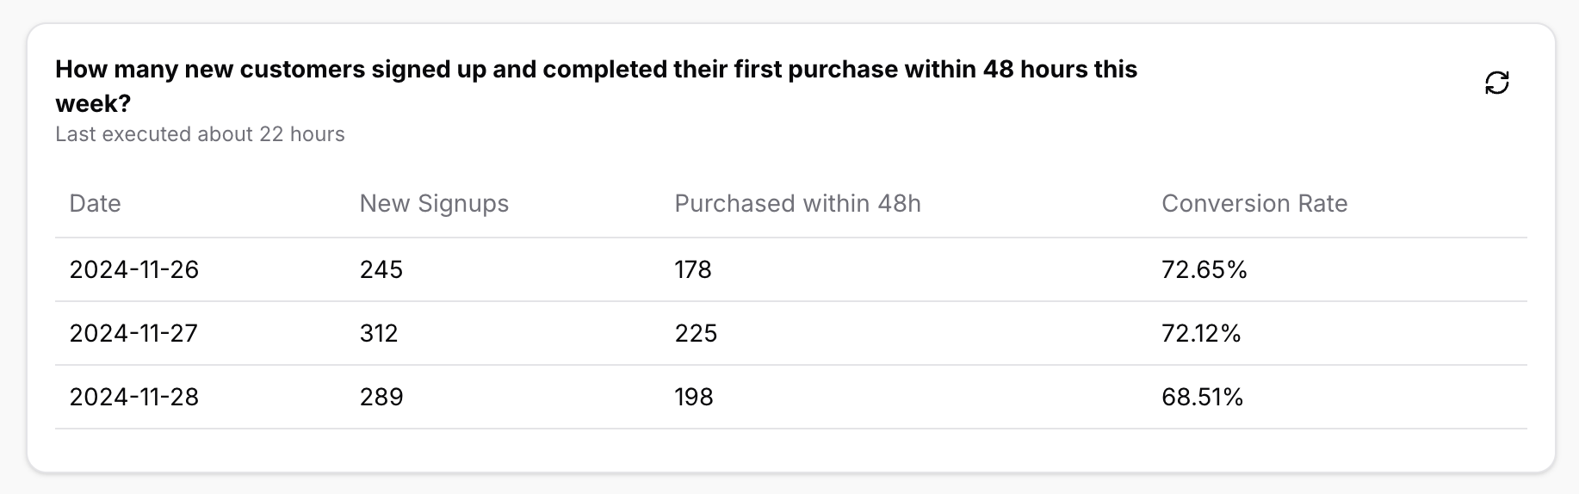Click the 72.12% conversion rate
The image size is (1579, 494).
[x=1201, y=333]
